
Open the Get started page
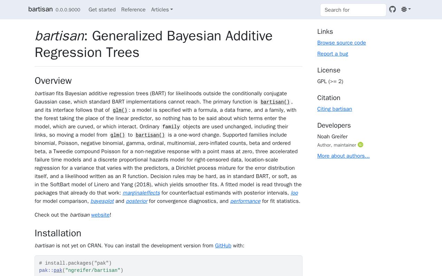(x=102, y=10)
